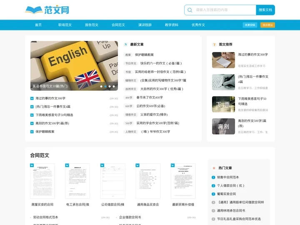The height and width of the screenshot is (225, 300).
Task: Click the magnifier icon in search box
Action: 190,10
